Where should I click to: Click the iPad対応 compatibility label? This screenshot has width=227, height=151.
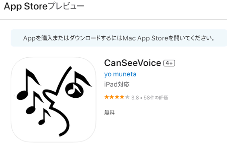(x=117, y=85)
